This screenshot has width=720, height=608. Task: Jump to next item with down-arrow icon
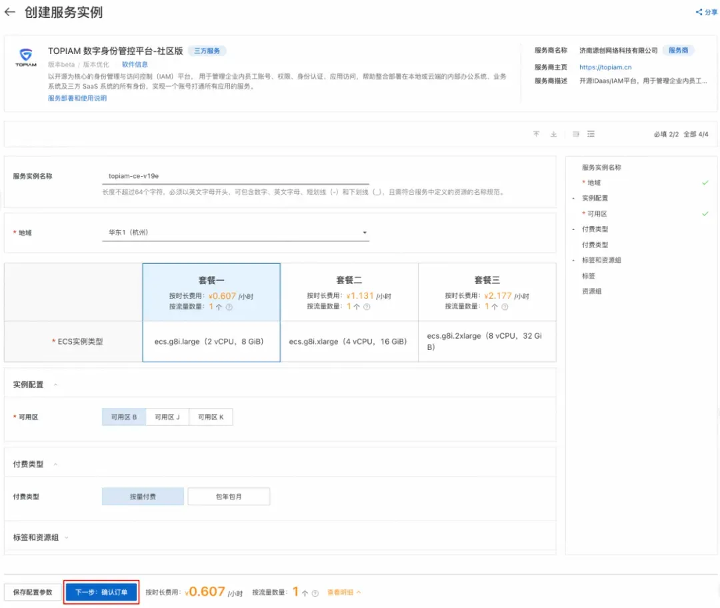pyautogui.click(x=554, y=134)
